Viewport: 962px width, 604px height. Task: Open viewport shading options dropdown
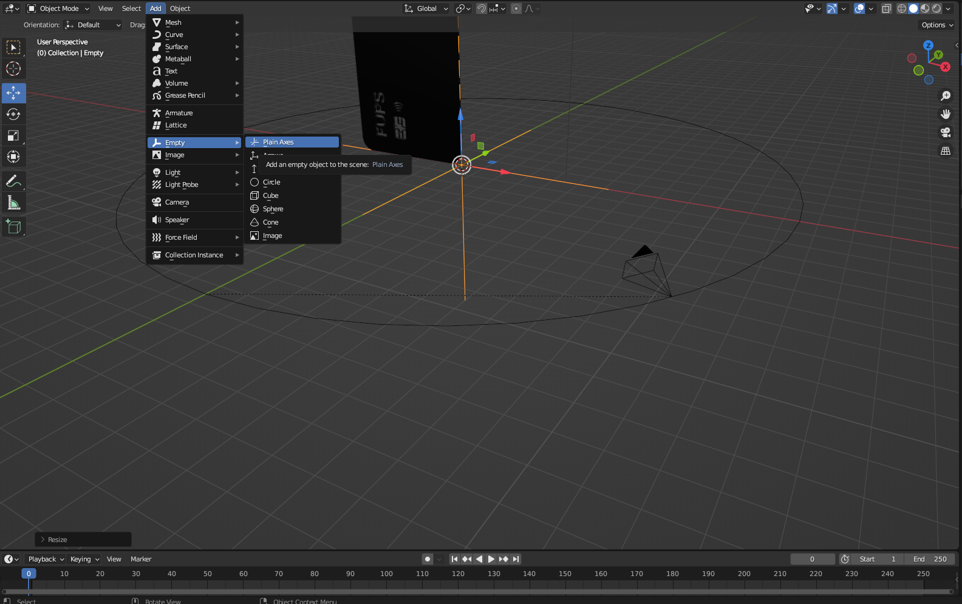pyautogui.click(x=948, y=8)
